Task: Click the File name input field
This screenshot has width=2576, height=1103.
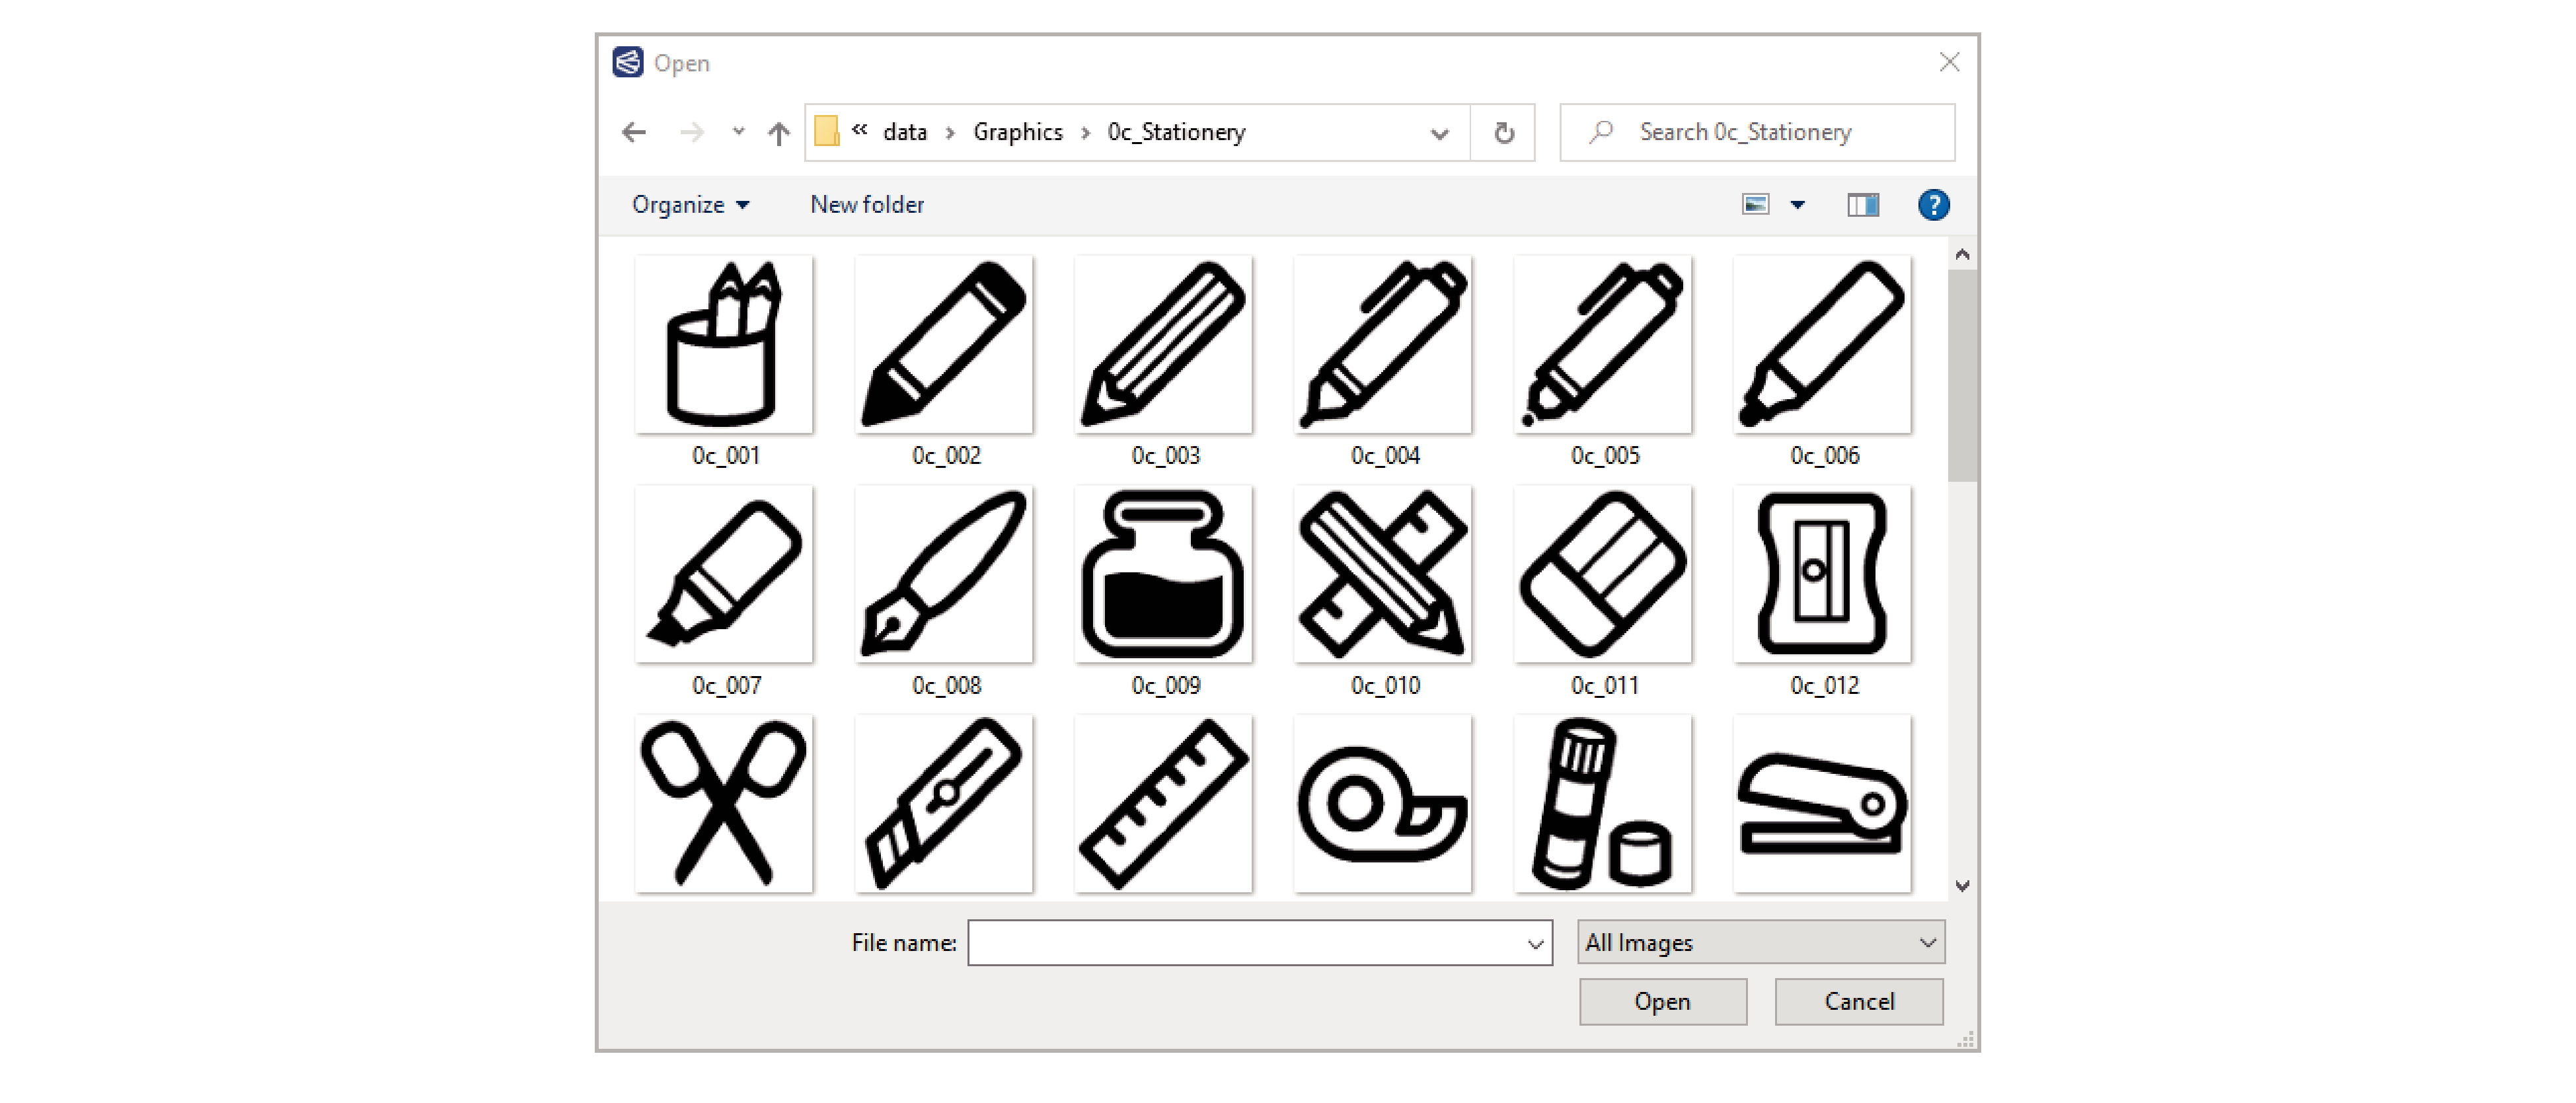Action: (1259, 943)
